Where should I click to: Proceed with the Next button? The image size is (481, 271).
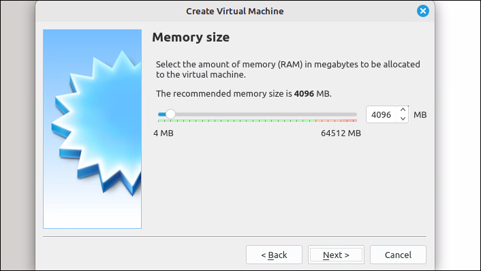pyautogui.click(x=336, y=255)
